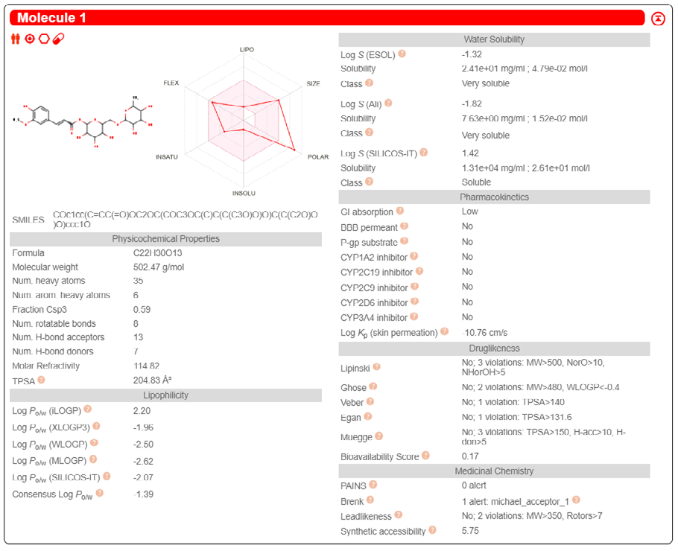This screenshot has height=551, width=678.
Task: Click help icon beside CYP3A4 inhibitor
Action: [414, 316]
